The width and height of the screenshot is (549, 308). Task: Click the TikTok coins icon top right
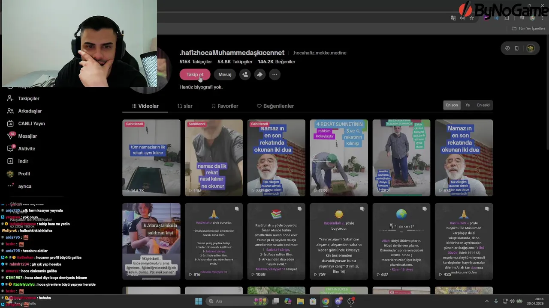coord(507,48)
